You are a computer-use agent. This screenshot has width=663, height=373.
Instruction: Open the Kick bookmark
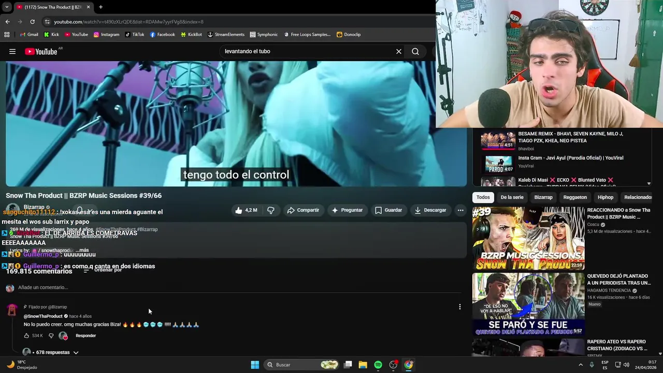[51, 35]
